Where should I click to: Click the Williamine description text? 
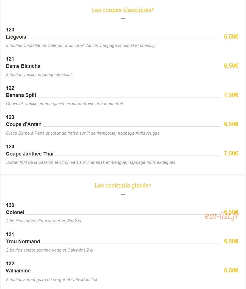pyautogui.click(x=51, y=279)
